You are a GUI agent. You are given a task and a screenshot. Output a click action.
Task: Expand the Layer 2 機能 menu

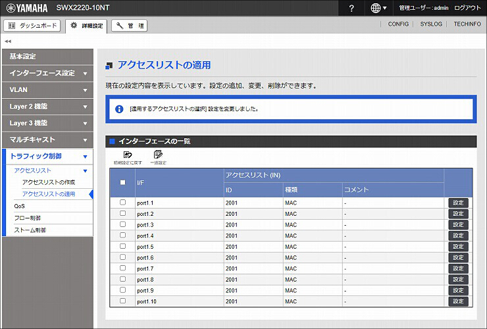click(47, 107)
